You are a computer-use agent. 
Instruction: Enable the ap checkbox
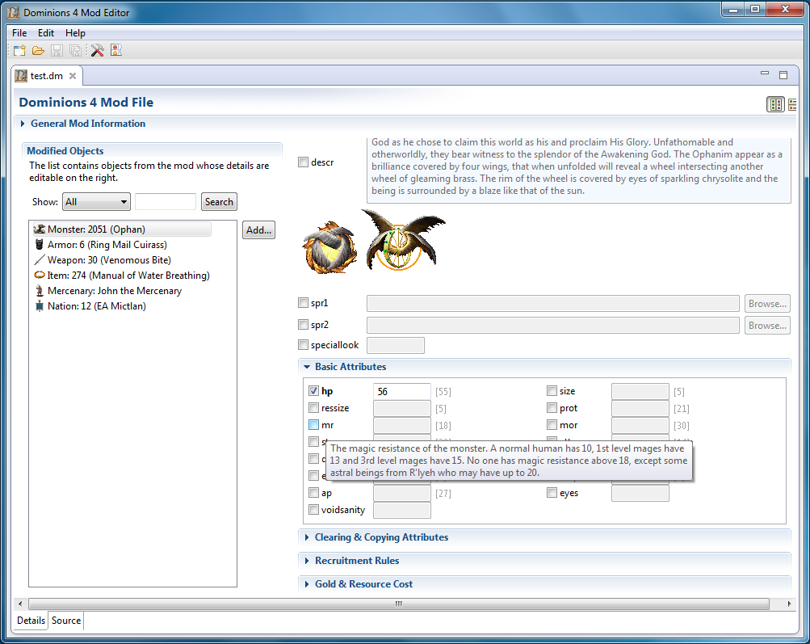313,493
